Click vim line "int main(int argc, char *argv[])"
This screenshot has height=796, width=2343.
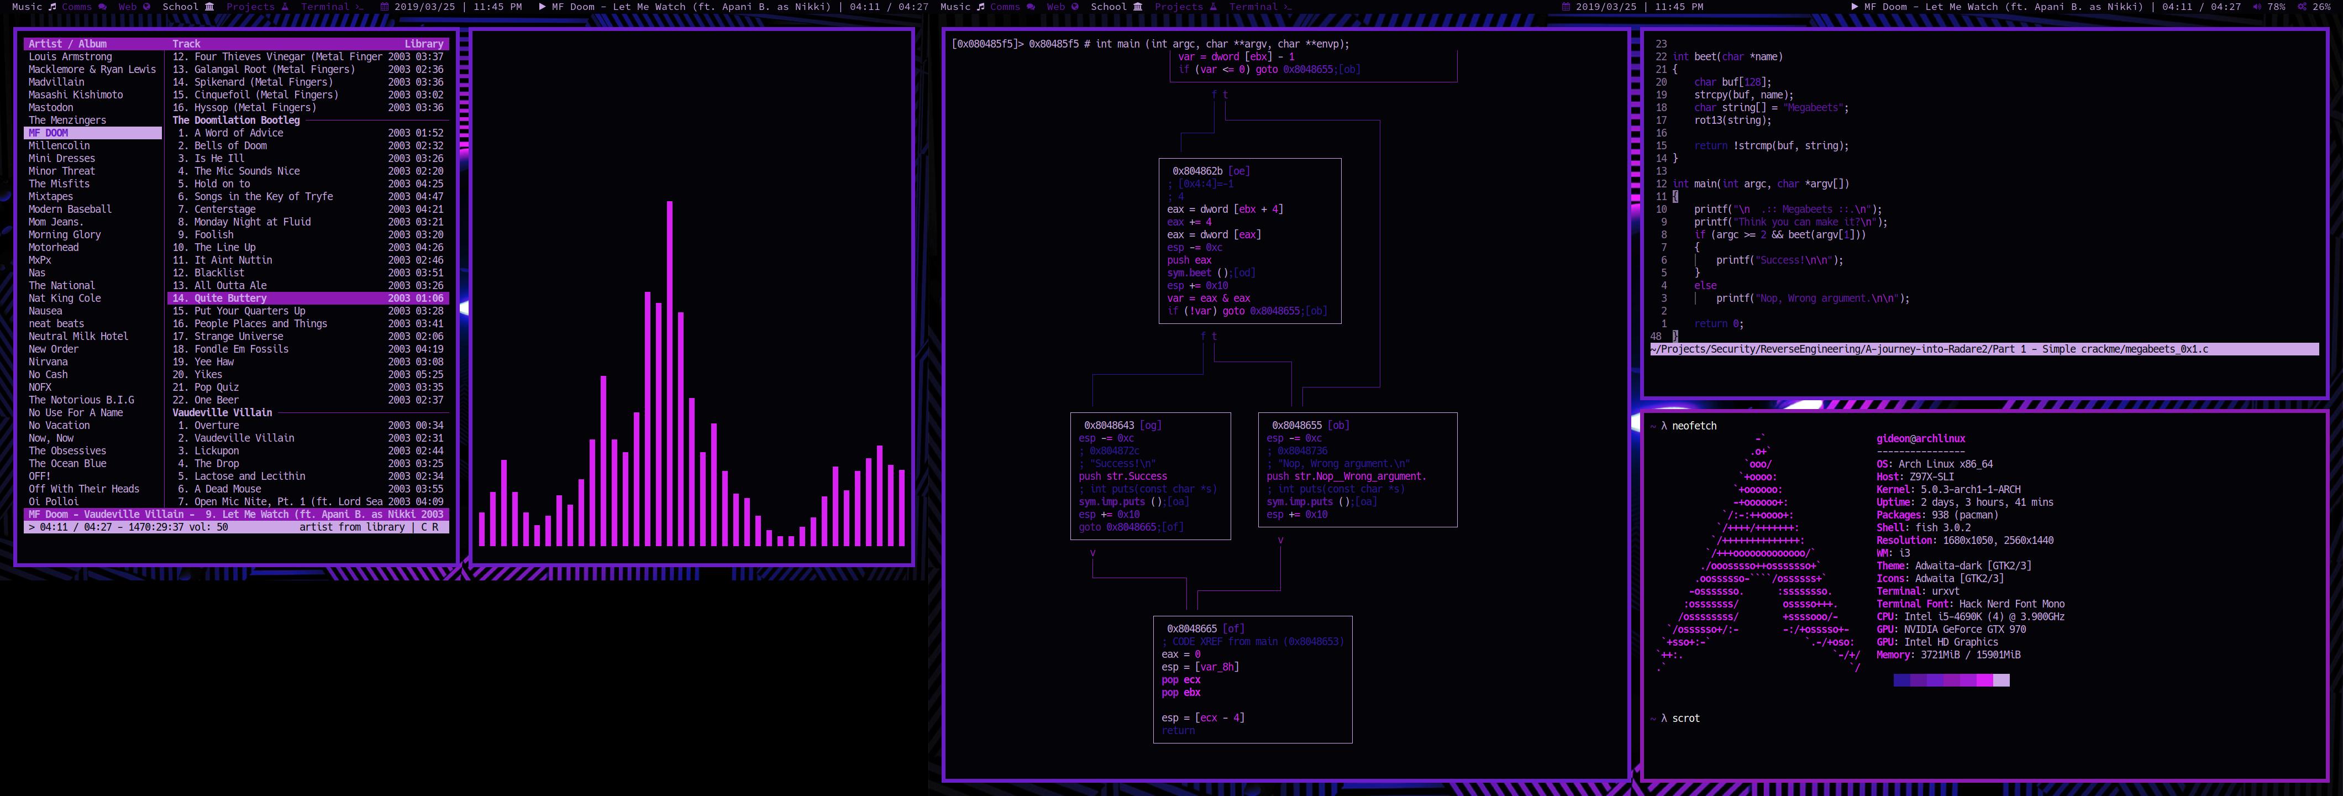(1760, 184)
